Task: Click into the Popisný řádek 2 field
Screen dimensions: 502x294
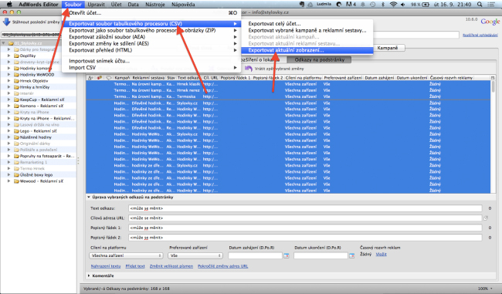Action: pos(305,238)
